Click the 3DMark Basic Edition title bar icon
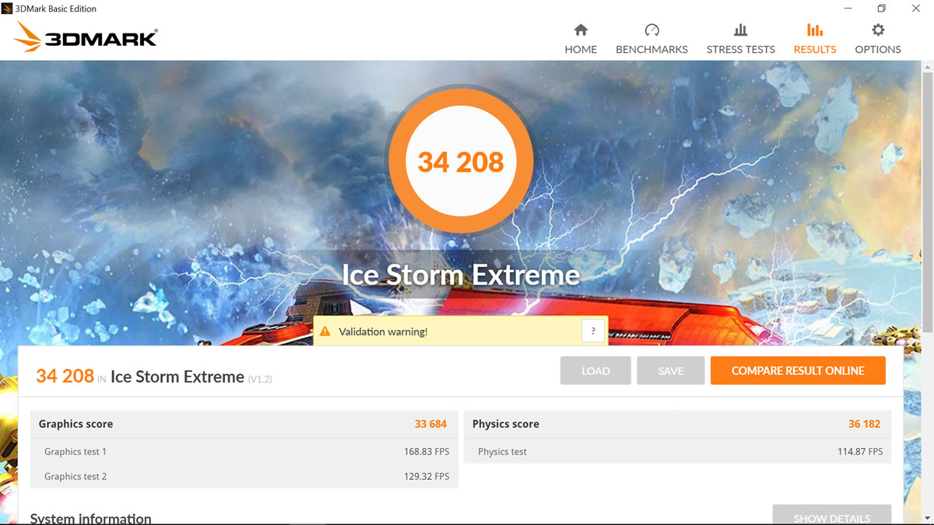Screen dimensions: 934x525 (x=7, y=9)
